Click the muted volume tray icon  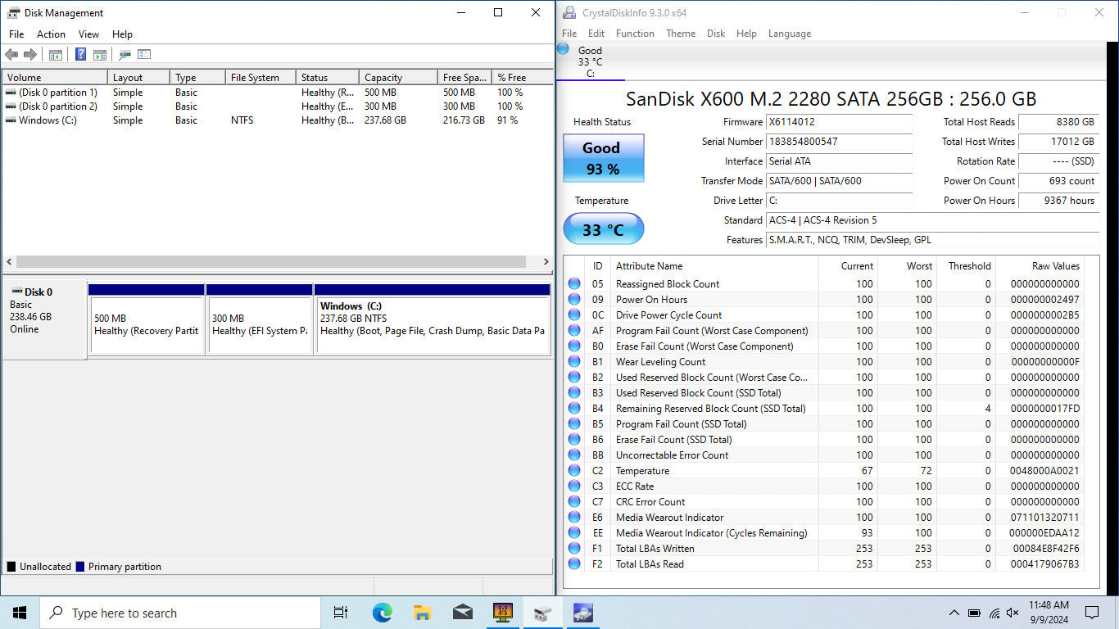point(1013,613)
